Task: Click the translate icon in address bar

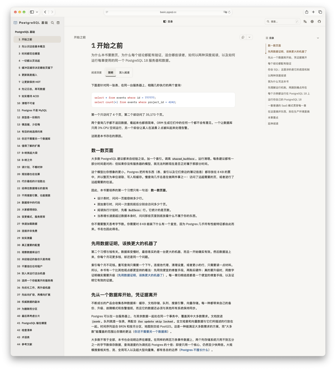Action: pos(225,12)
